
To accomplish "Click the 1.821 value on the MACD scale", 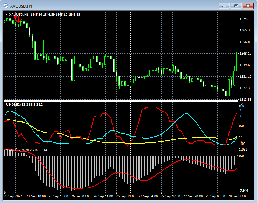I will pos(244,149).
